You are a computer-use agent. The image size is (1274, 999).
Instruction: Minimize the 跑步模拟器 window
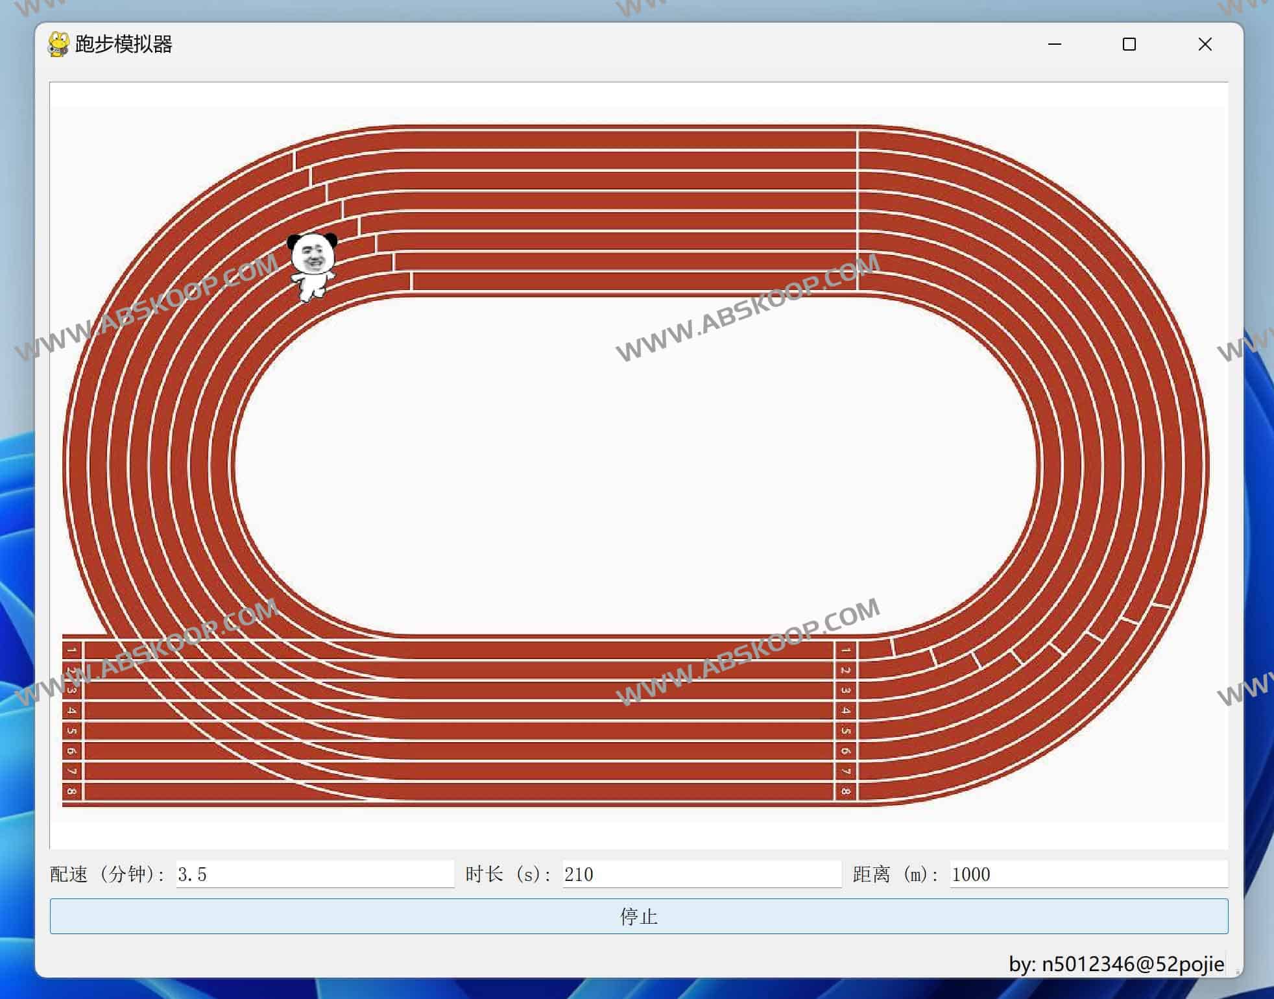tap(1055, 44)
